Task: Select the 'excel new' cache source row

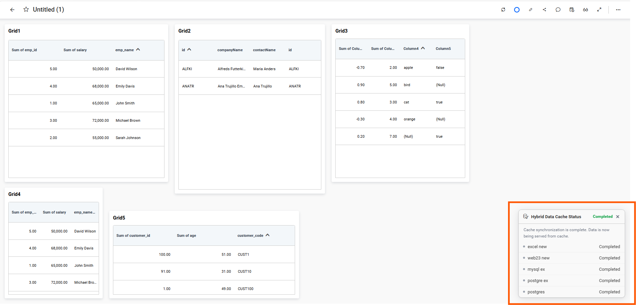Action: (x=572, y=247)
